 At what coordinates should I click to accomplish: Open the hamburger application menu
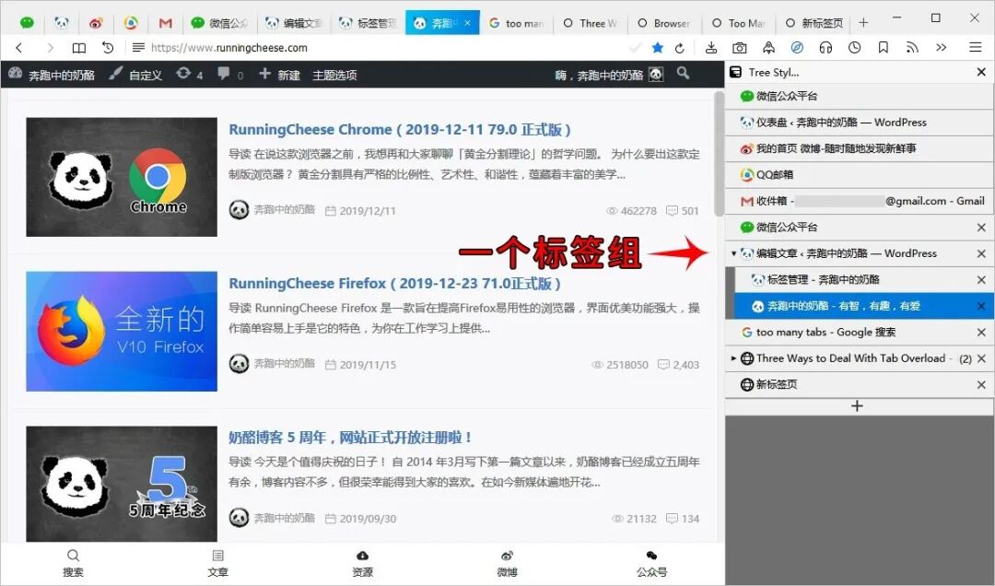click(x=976, y=48)
